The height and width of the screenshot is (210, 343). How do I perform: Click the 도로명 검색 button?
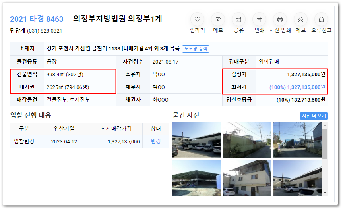pyautogui.click(x=196, y=49)
